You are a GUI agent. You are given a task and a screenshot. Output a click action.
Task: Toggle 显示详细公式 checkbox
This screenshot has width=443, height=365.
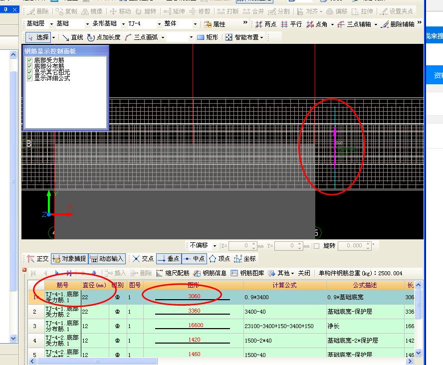(29, 78)
